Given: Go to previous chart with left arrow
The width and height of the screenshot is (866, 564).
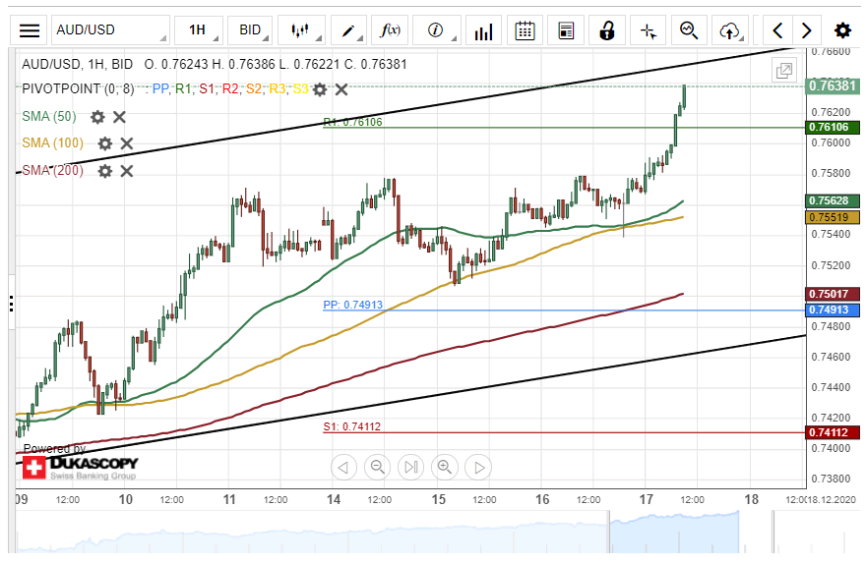Looking at the screenshot, I should click(x=777, y=30).
